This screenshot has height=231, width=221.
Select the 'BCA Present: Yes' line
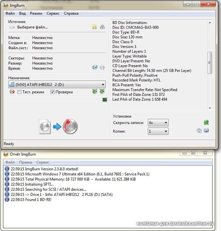[126, 85]
